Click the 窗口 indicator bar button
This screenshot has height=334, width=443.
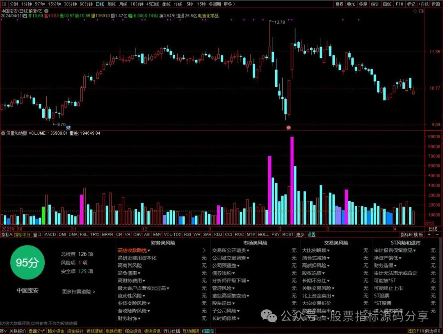[x=37, y=235]
